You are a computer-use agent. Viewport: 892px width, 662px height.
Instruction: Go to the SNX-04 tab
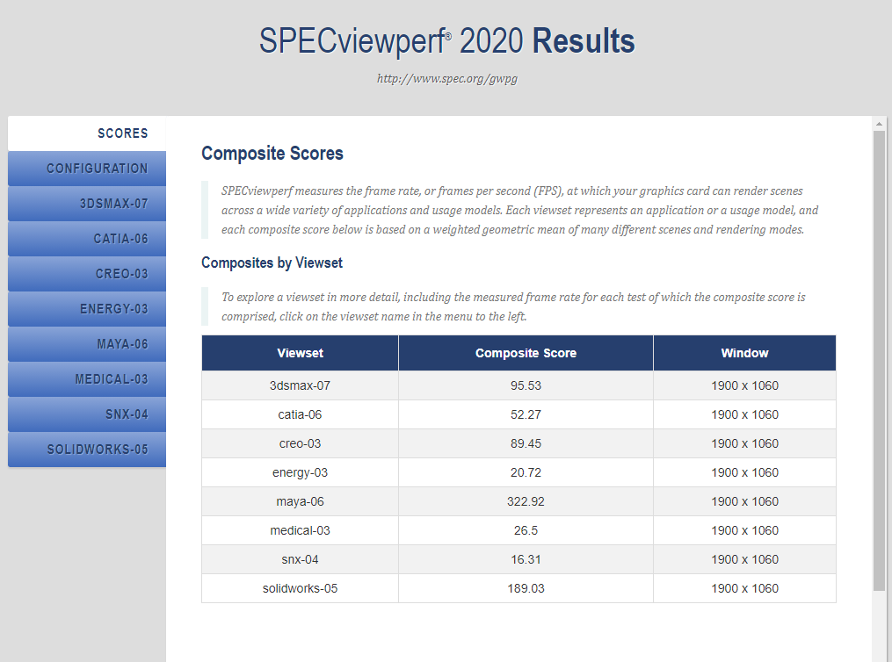tap(87, 414)
